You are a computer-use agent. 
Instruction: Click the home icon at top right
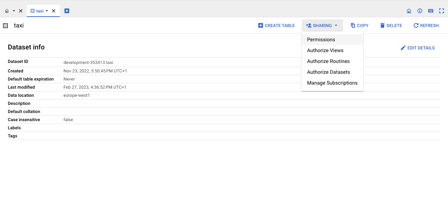tap(409, 11)
